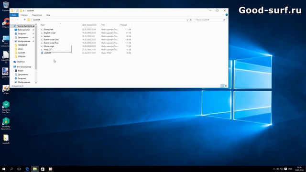The width and height of the screenshot is (306, 172).
Task: Launch Microsoft Edge from the taskbar
Action: (x=27, y=169)
